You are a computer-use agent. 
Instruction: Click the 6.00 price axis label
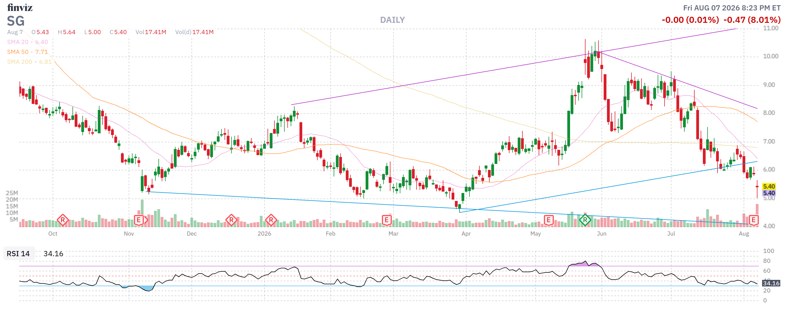pos(769,170)
